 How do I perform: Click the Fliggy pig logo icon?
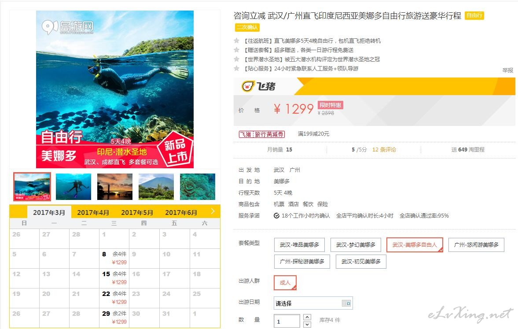[248, 86]
